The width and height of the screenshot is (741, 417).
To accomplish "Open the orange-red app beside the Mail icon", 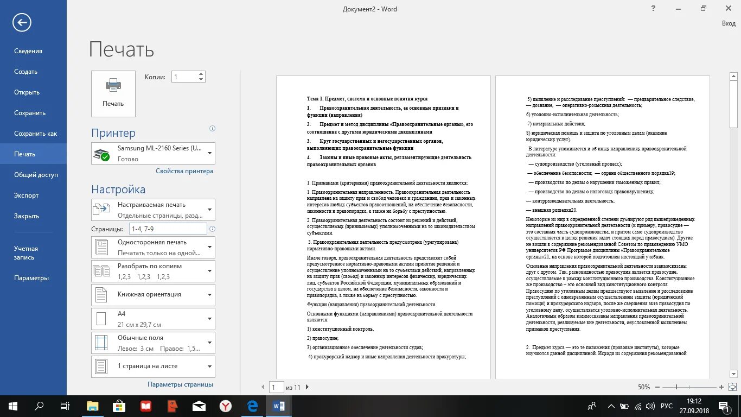I will point(173,406).
